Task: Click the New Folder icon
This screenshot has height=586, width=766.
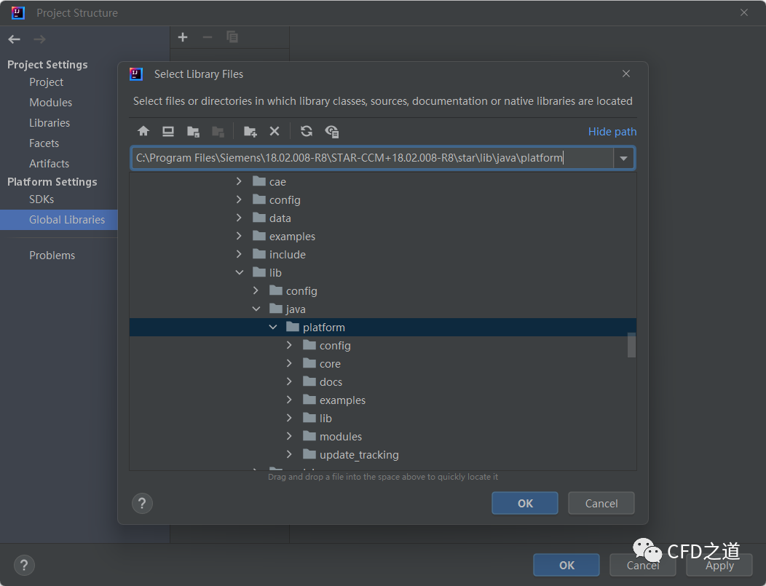Action: 250,131
